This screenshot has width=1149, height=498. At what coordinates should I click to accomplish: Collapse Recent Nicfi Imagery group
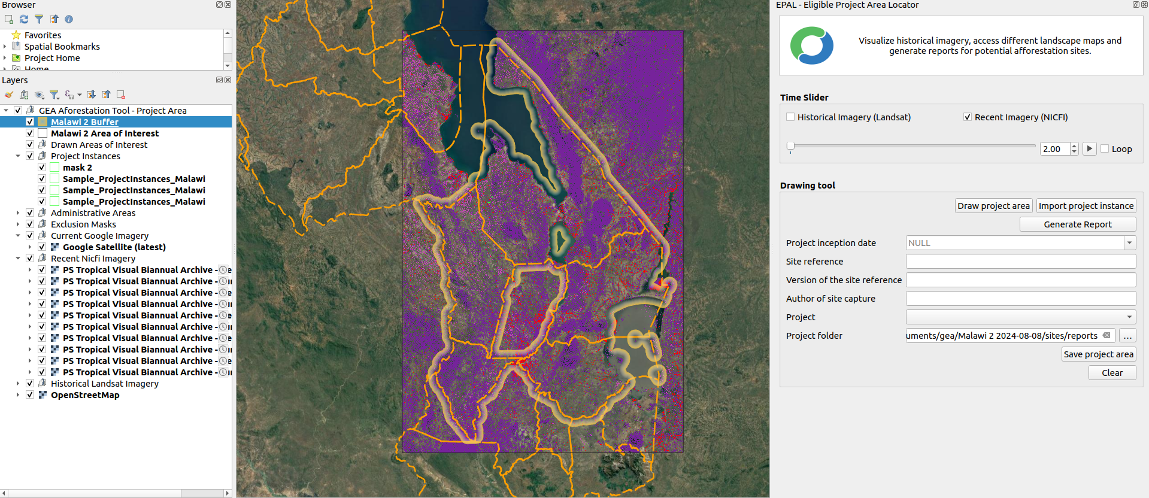[x=18, y=259]
